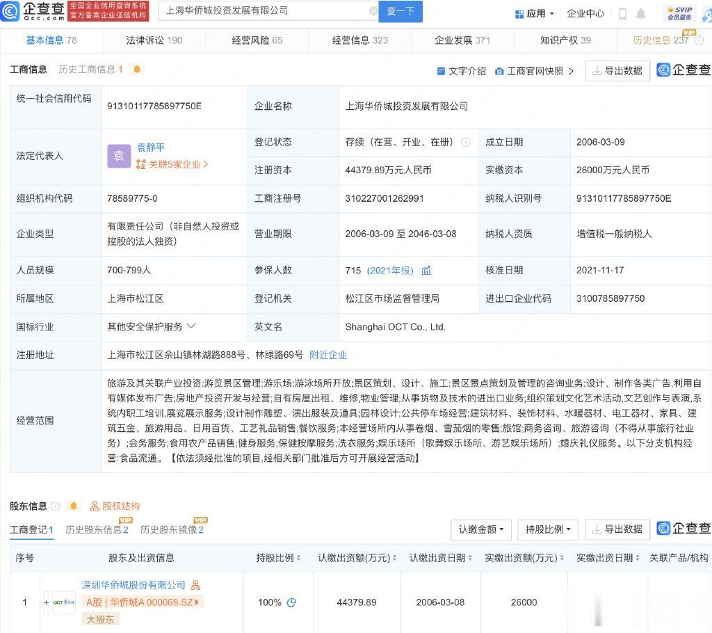Clear the search box with the X icon
This screenshot has height=633, width=712.
[373, 11]
